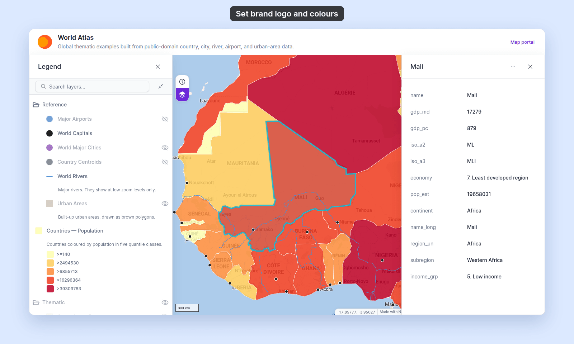
Task: Click the subregion value Western Africa
Action: coord(485,260)
